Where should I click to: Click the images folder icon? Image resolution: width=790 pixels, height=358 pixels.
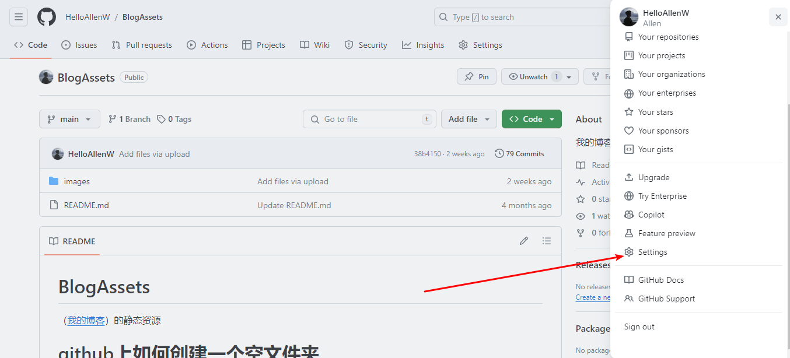point(54,181)
